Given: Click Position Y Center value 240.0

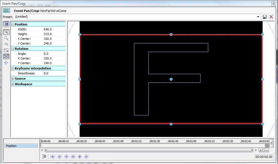Looking at the screenshot, I should click(48, 43).
